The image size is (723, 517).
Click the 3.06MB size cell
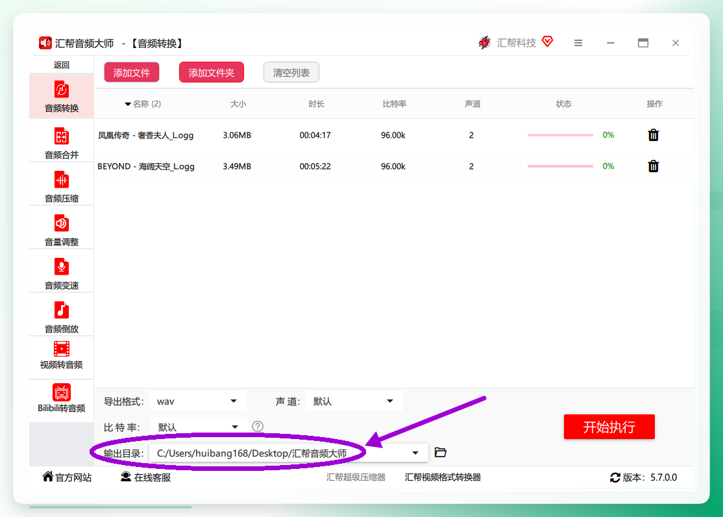(237, 135)
